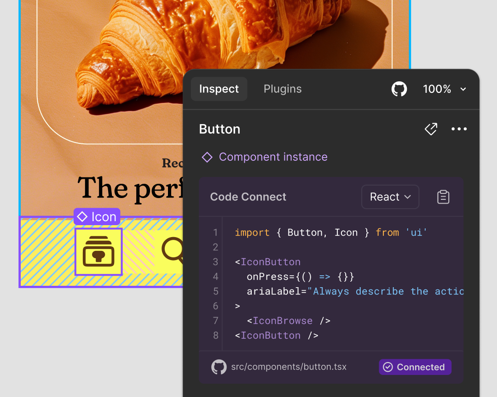Click the Button heading in the panel
This screenshot has width=497, height=397.
(x=220, y=129)
